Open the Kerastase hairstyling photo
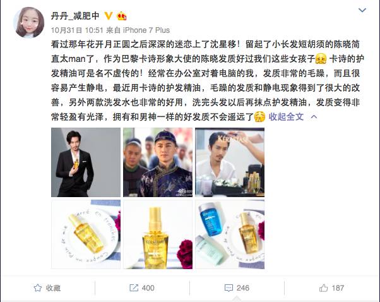The image size is (380, 302). (230, 162)
